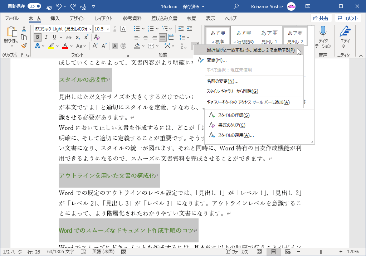Decrease paragraph indent

click(x=181, y=29)
